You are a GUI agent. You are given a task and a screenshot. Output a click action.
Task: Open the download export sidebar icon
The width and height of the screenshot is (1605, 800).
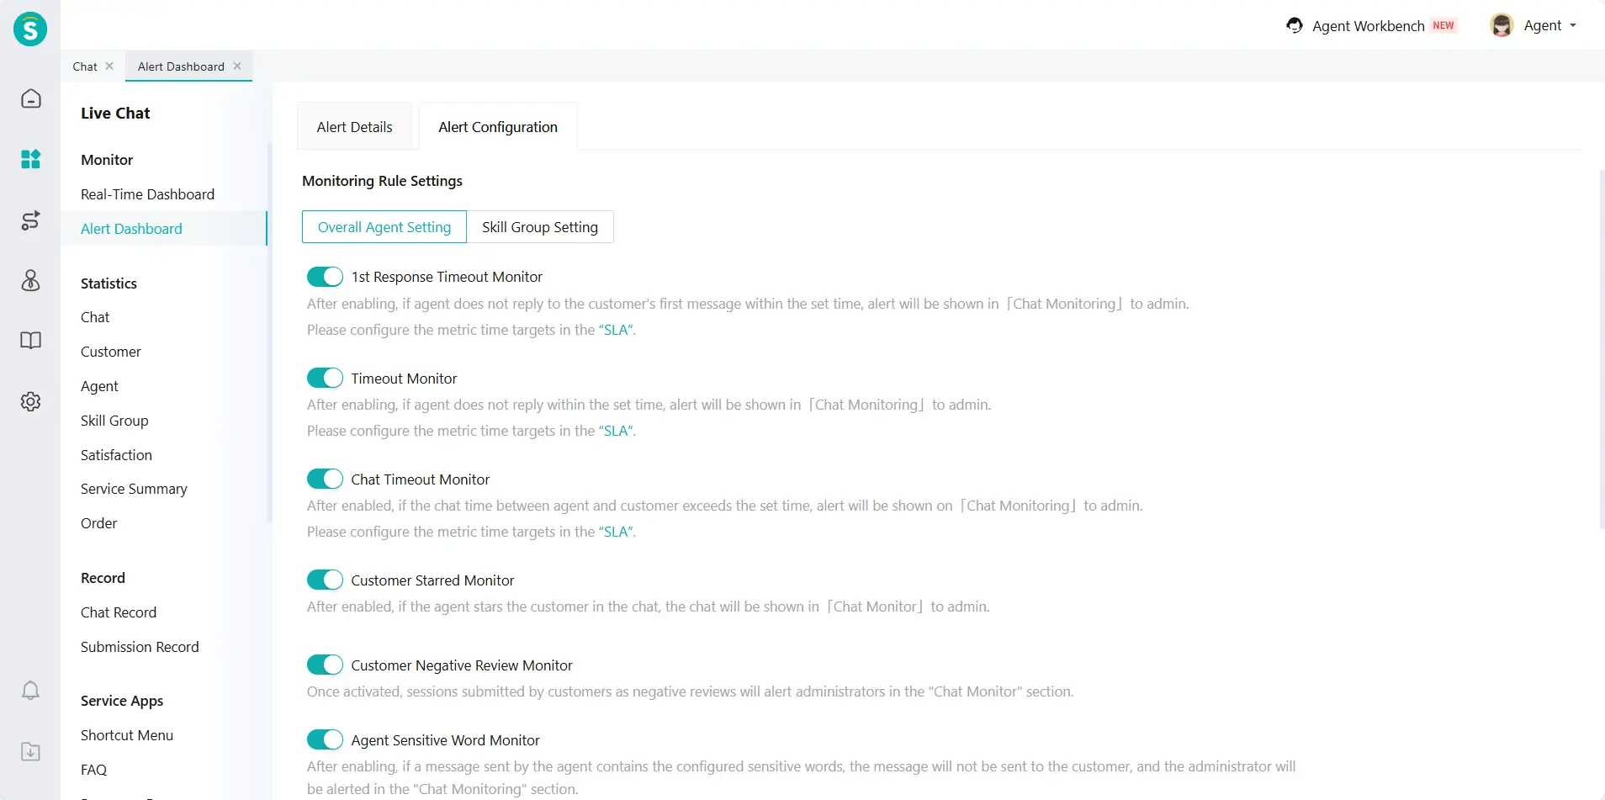click(30, 751)
